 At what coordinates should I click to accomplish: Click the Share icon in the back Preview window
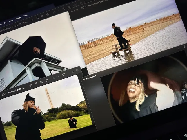pos(48,14)
